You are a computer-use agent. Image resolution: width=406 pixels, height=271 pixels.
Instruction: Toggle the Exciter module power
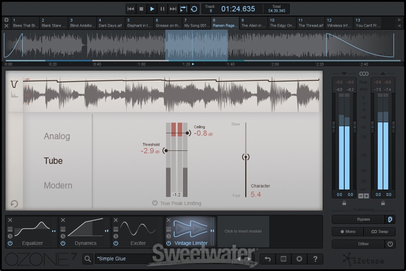click(x=116, y=243)
